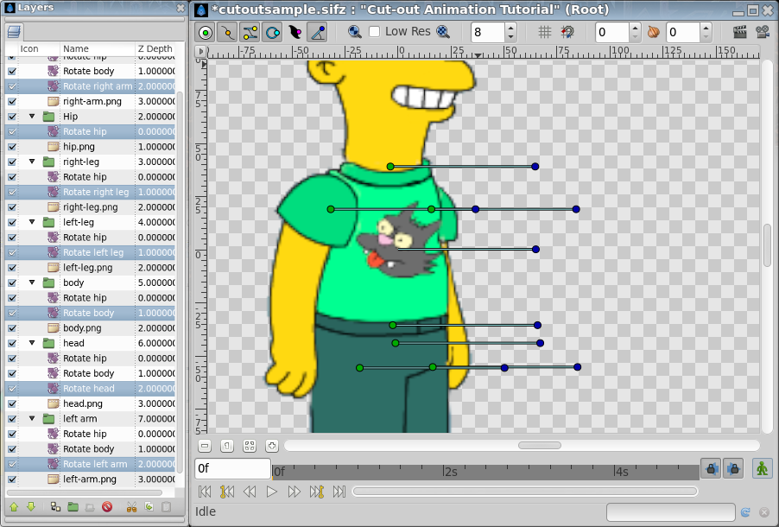Play the animation
This screenshot has width=779, height=527.
point(271,492)
